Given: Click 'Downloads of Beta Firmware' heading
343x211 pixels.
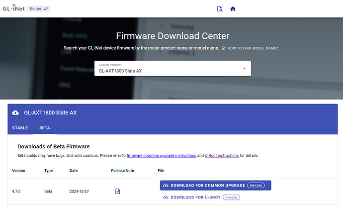Looking at the screenshot, I should 54,146.
